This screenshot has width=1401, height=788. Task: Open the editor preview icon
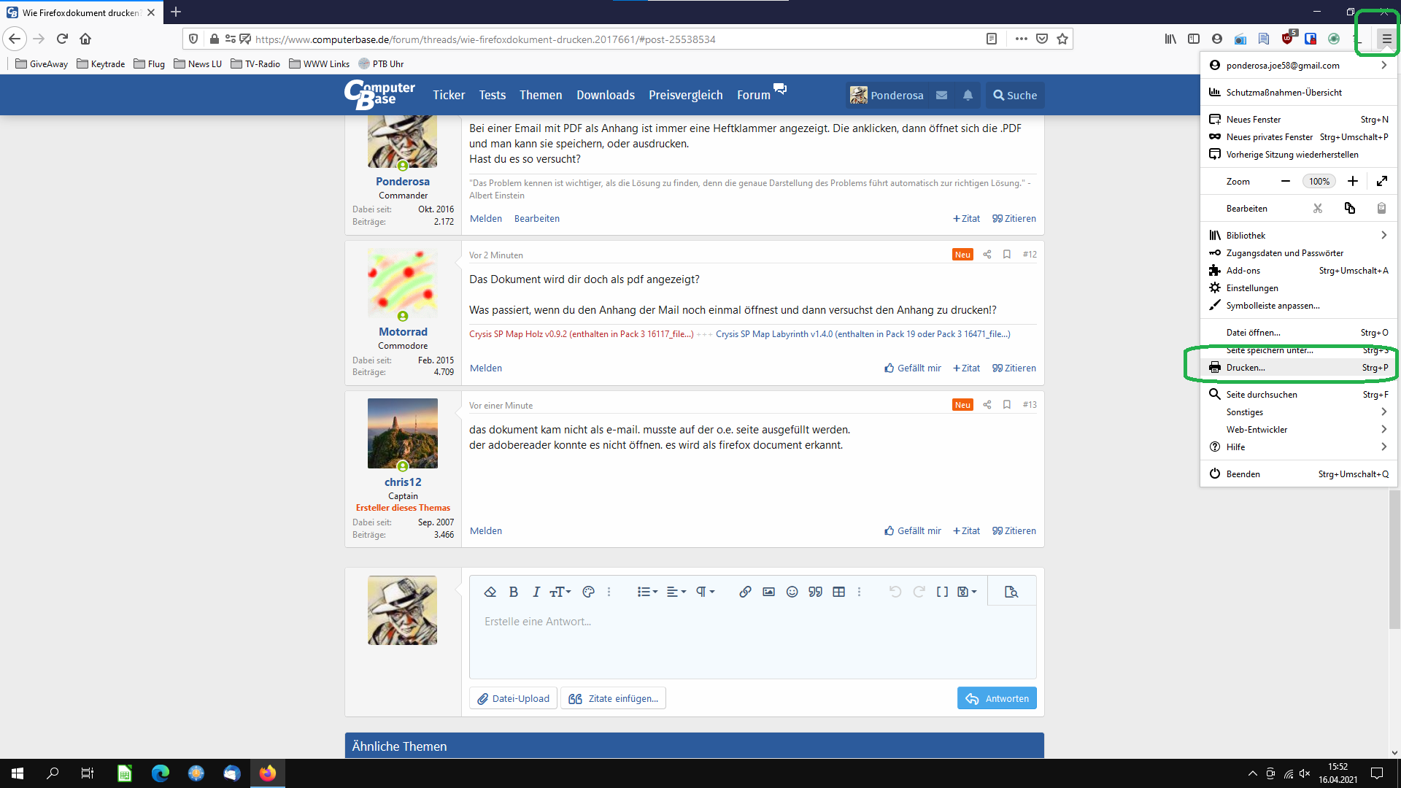click(1011, 592)
